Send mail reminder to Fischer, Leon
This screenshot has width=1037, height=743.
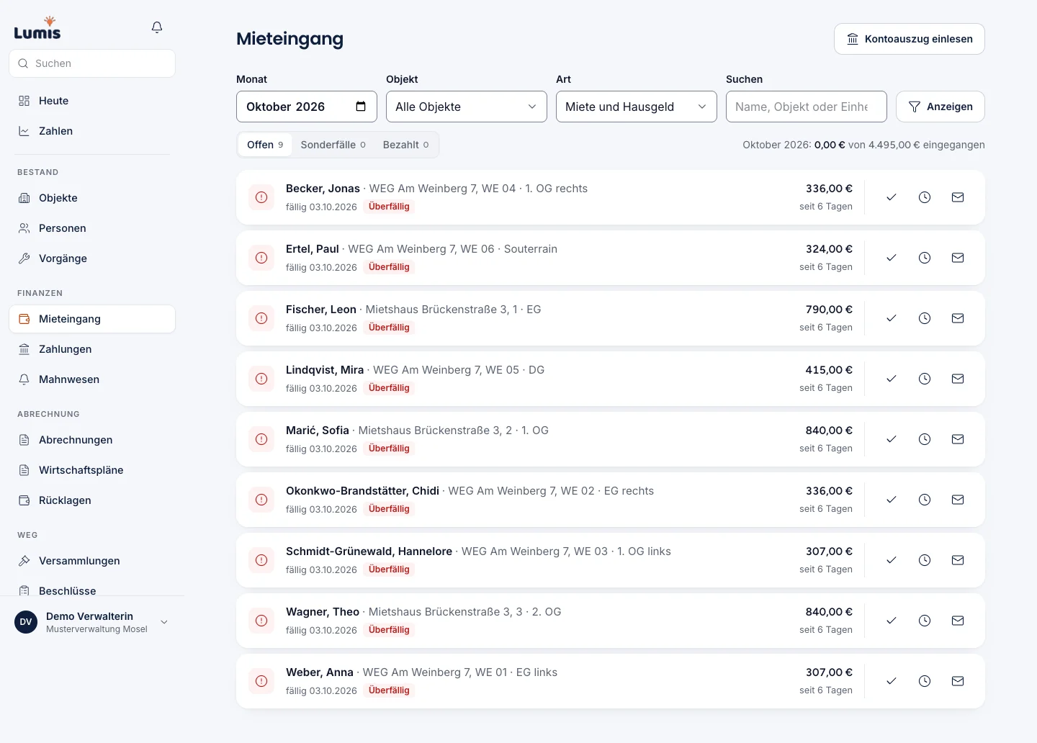pyautogui.click(x=958, y=318)
